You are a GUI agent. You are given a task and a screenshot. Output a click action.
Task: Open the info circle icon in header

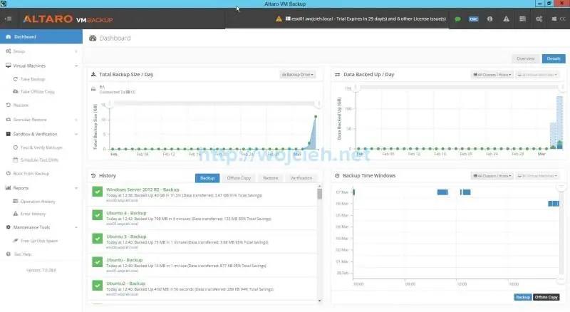click(x=489, y=19)
